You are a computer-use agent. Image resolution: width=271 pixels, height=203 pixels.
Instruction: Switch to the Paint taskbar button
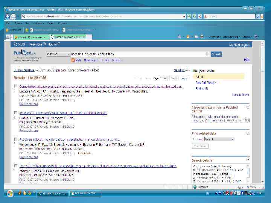[85, 193]
